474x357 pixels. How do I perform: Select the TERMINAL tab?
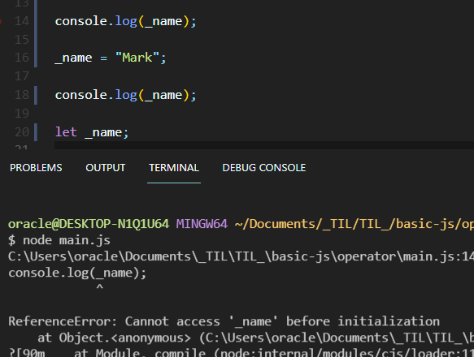tap(174, 168)
